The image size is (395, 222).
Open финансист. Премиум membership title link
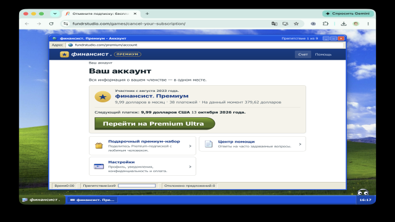point(152,96)
